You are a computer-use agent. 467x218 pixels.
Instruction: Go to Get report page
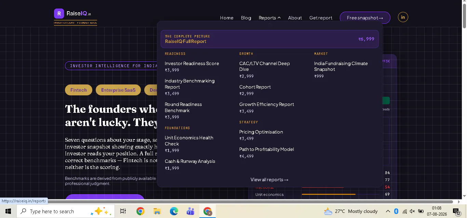(321, 18)
